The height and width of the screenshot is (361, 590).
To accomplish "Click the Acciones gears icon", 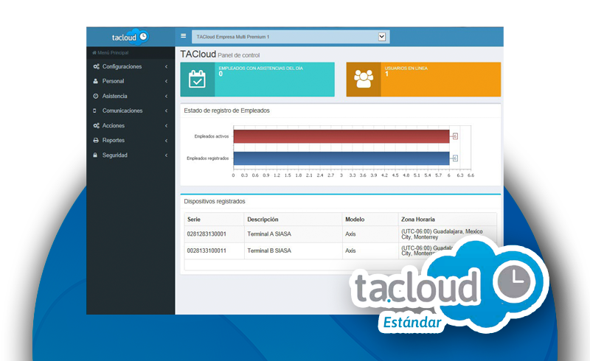I will [96, 125].
